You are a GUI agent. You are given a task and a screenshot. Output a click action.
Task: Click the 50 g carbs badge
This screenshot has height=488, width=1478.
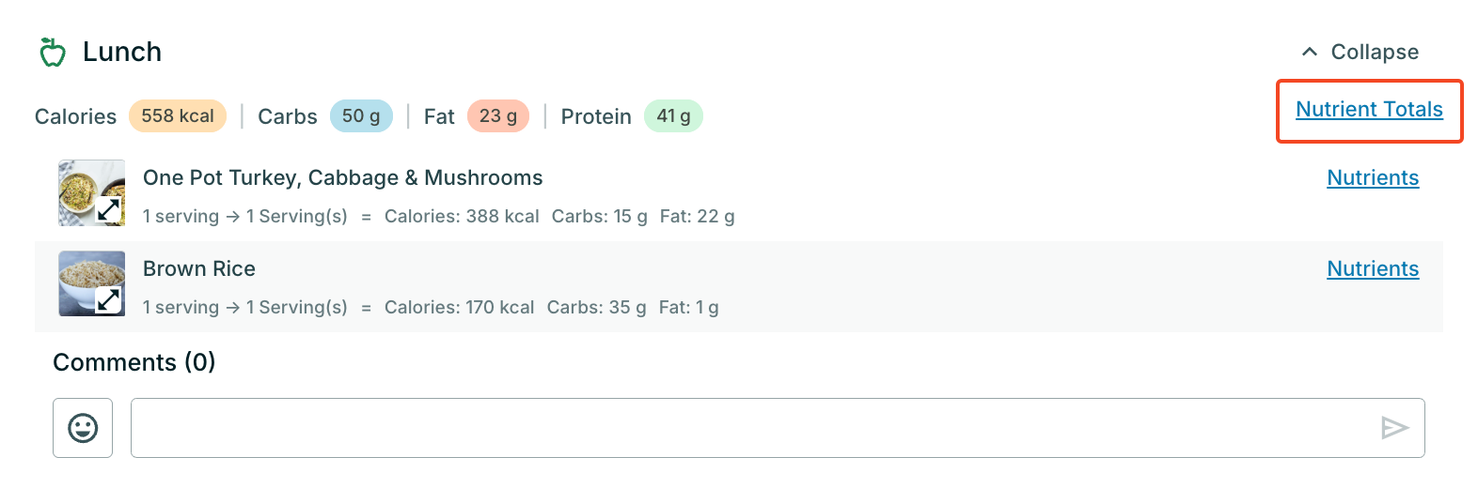click(361, 116)
